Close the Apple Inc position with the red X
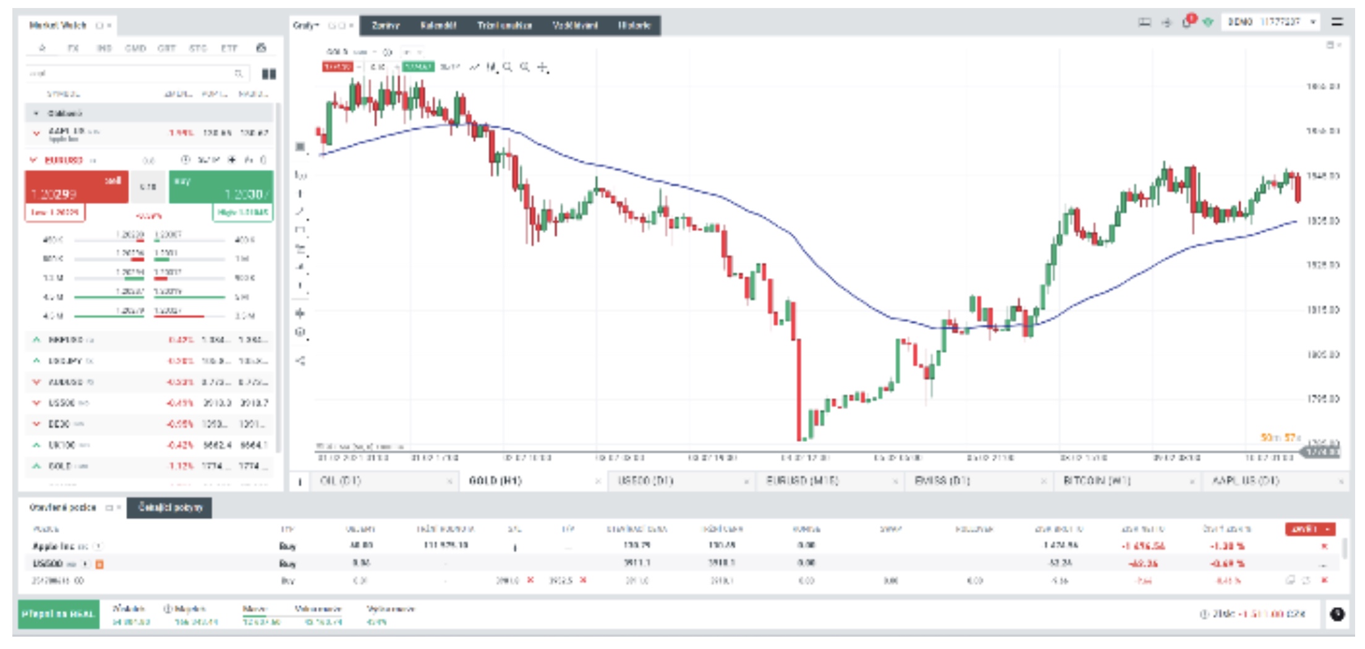Viewport: 1365px width, 649px height. click(1324, 546)
